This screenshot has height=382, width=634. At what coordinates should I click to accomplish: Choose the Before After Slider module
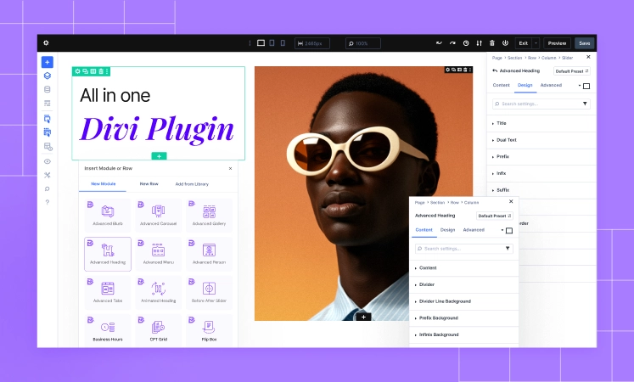(x=209, y=291)
